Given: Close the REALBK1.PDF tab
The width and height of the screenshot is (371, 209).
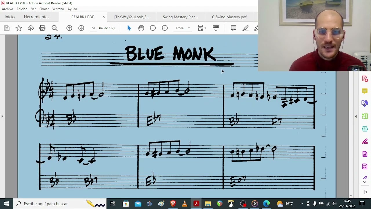Looking at the screenshot, I should coord(103,17).
